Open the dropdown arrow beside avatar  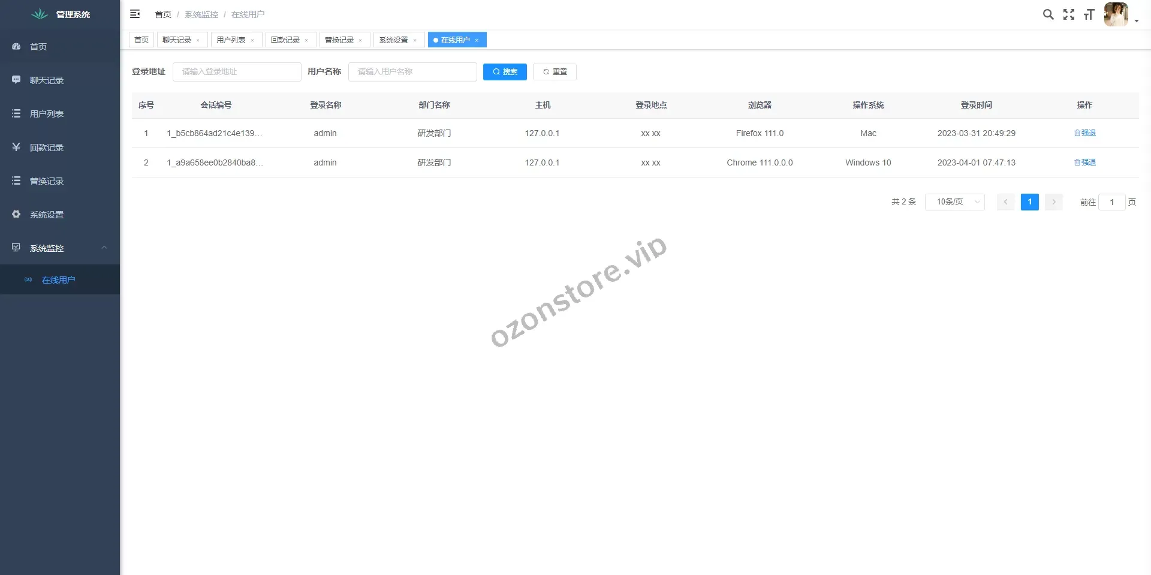(1136, 21)
